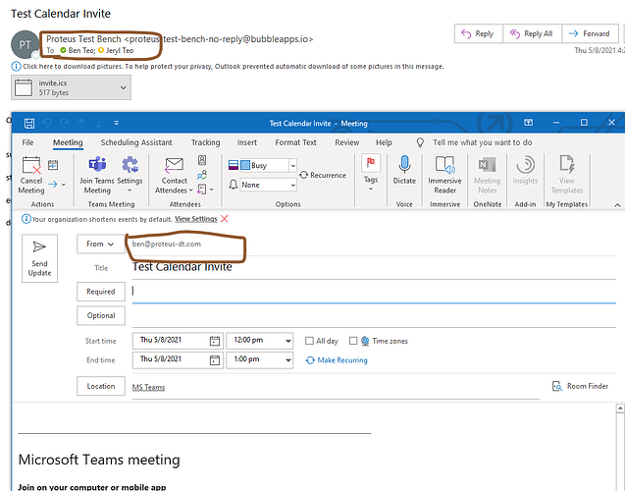
Task: Switch to Scheduling Assistant tab
Action: [x=136, y=142]
